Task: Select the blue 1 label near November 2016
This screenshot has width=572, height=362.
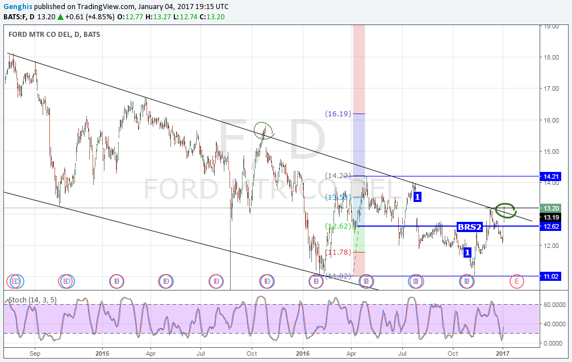Action: 467,252
